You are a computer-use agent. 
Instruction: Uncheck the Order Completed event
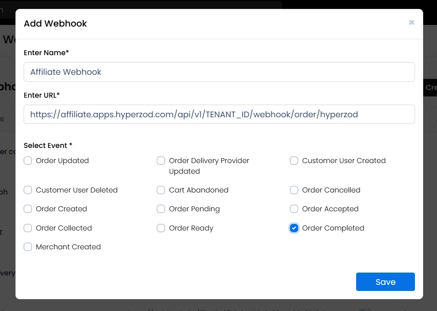[x=294, y=228]
